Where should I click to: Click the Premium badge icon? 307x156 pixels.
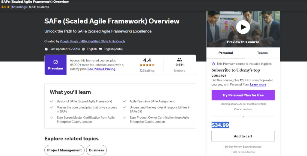coord(55,62)
